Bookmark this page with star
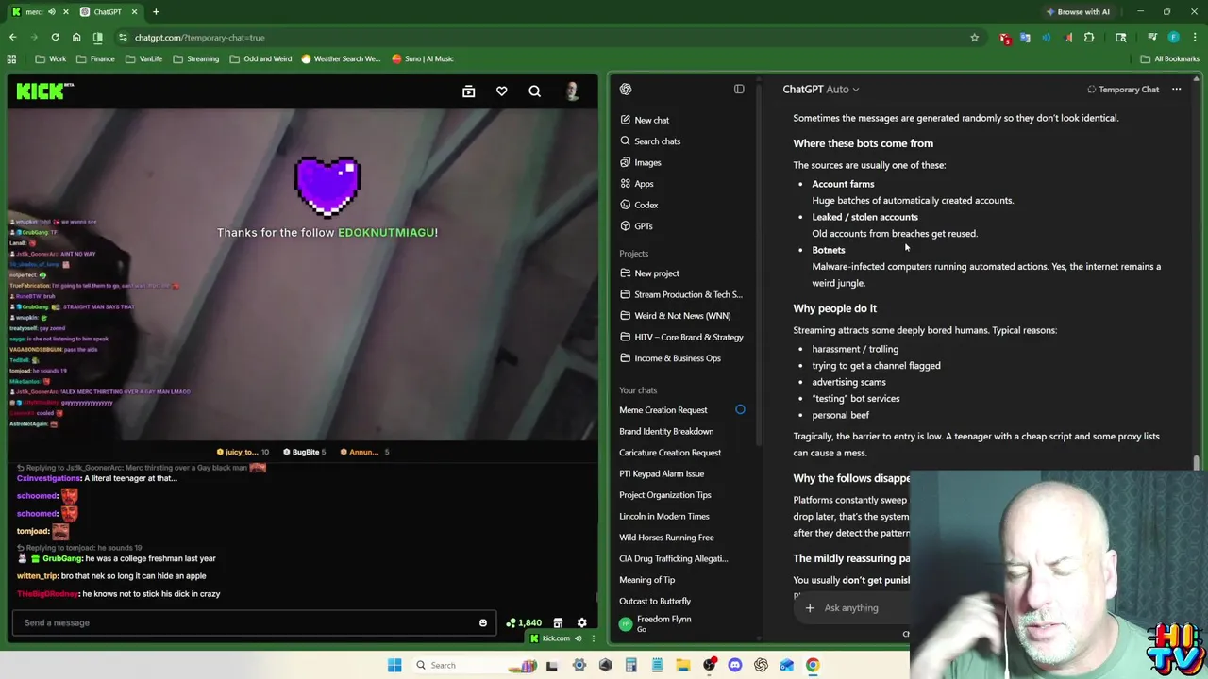This screenshot has width=1208, height=679. tap(974, 38)
